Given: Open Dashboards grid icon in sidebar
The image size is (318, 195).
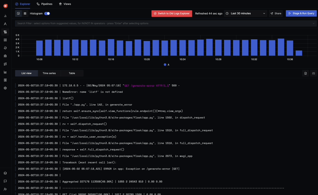Looking at the screenshot, I should coord(5,40).
